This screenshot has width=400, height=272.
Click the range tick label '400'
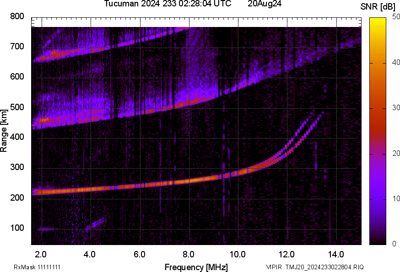tap(17, 137)
